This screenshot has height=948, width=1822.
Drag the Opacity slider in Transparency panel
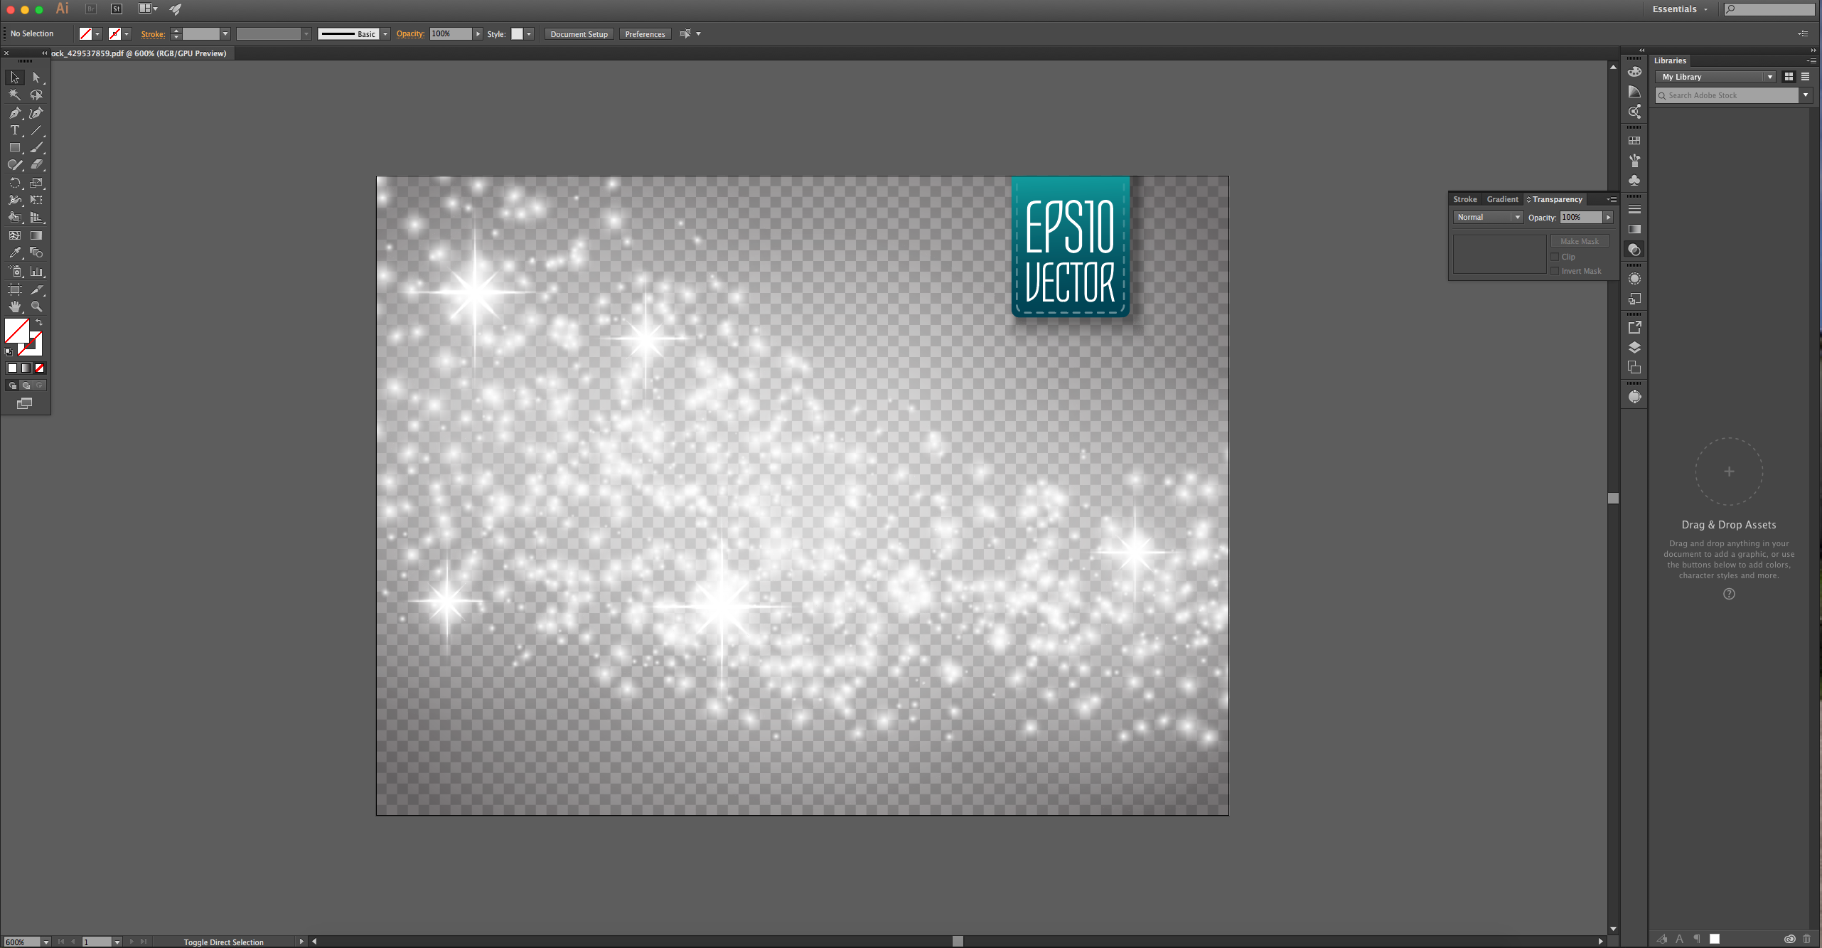click(x=1607, y=217)
